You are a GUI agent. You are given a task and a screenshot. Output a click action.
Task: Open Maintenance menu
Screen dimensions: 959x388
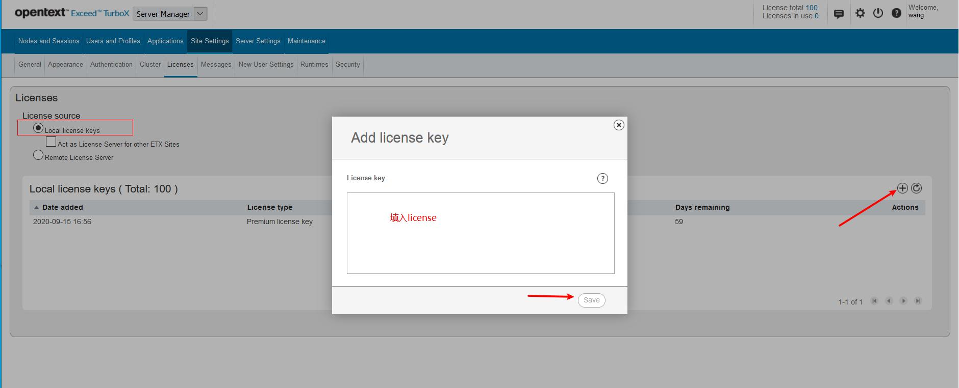[x=307, y=41]
